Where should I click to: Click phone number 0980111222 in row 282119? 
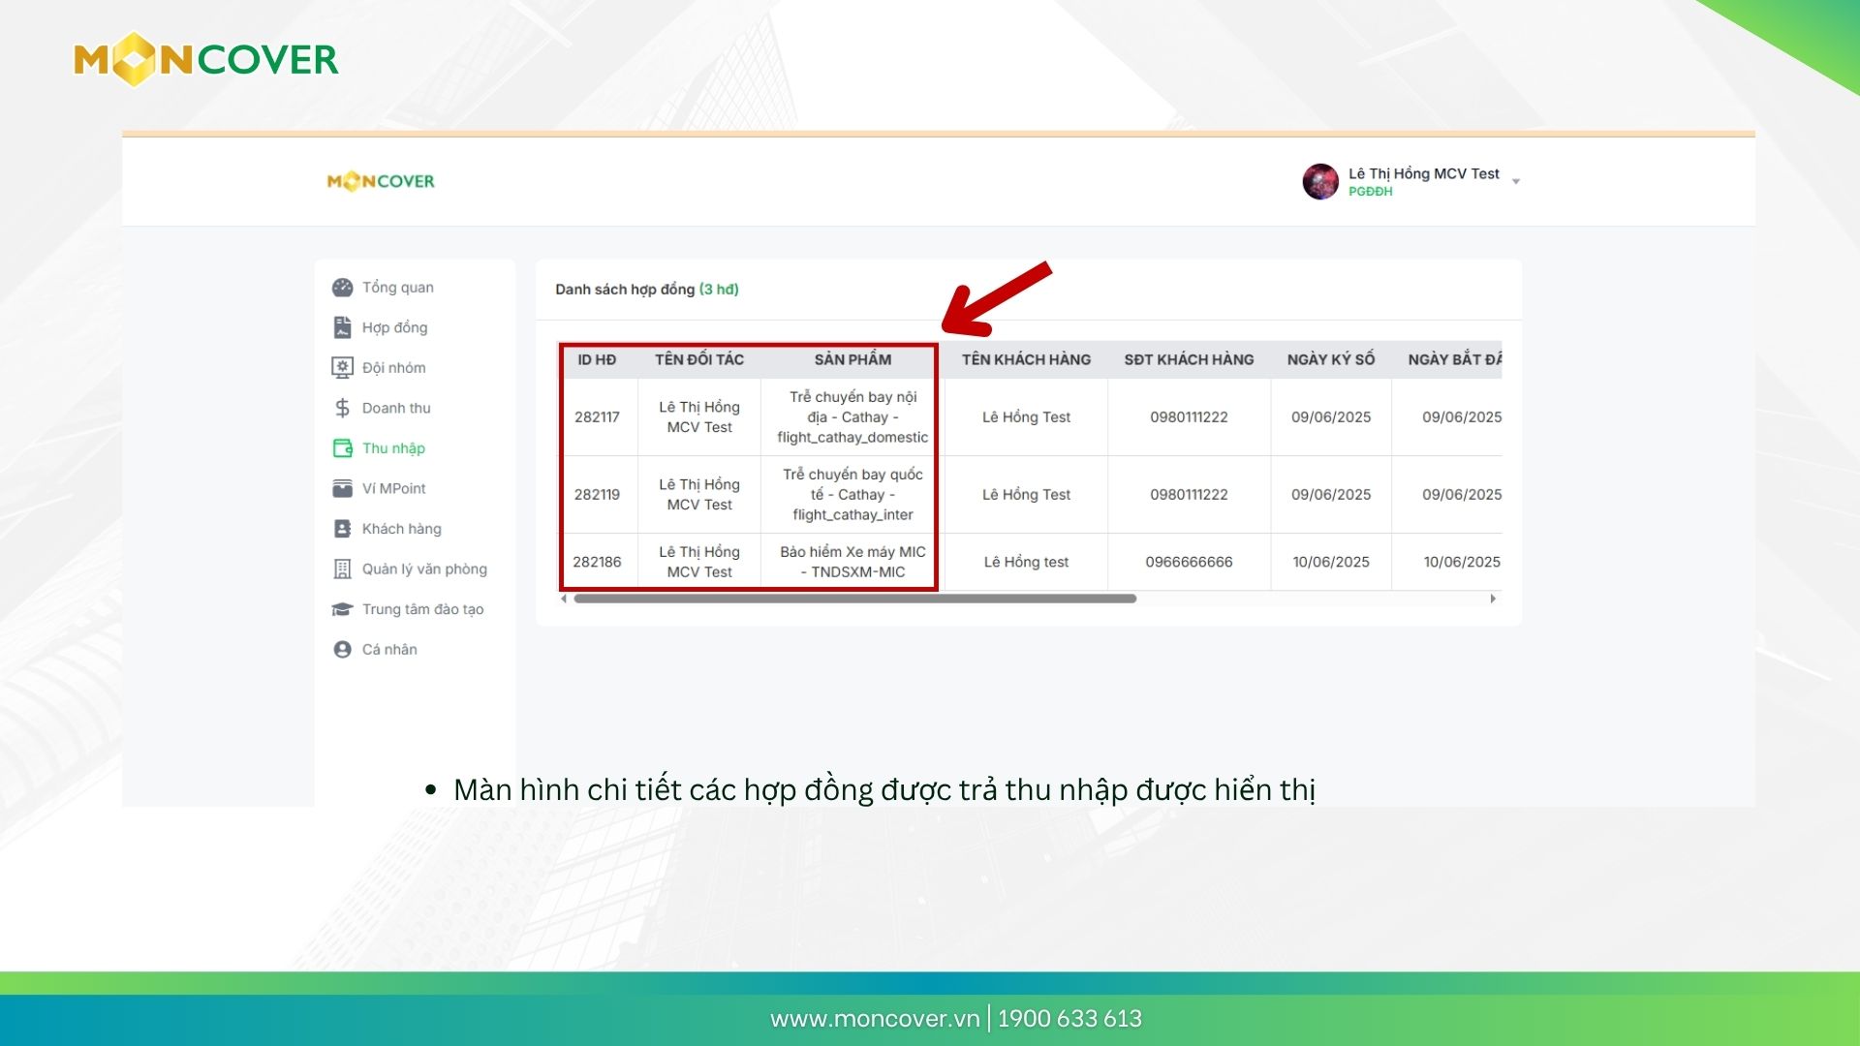click(x=1189, y=495)
